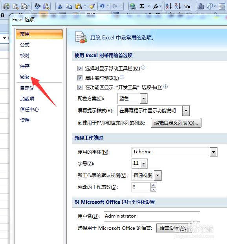Select the Format Painter brush icon
227x244 pixels.
(92, 6)
